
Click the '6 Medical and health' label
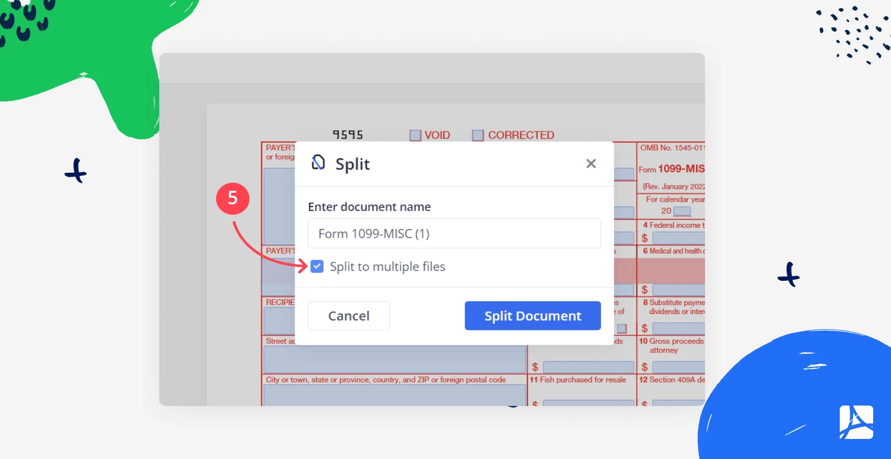tap(674, 251)
